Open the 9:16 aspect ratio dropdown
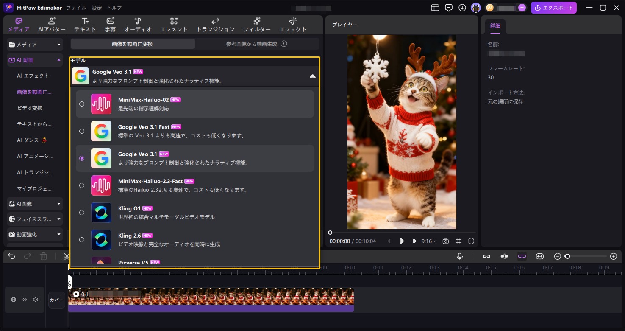The image size is (625, 331). point(428,241)
